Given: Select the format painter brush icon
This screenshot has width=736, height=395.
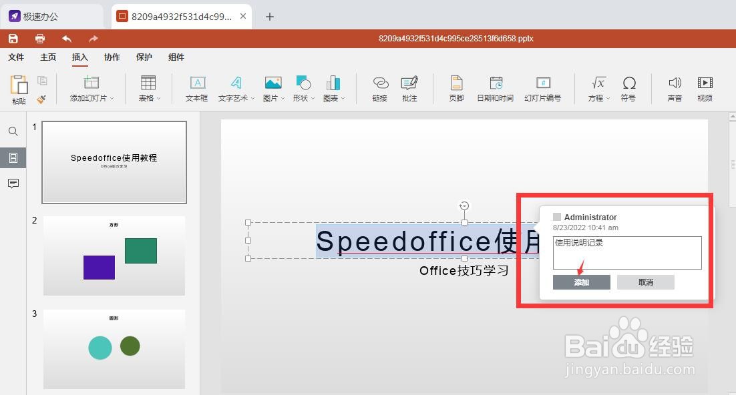Looking at the screenshot, I should [x=41, y=99].
